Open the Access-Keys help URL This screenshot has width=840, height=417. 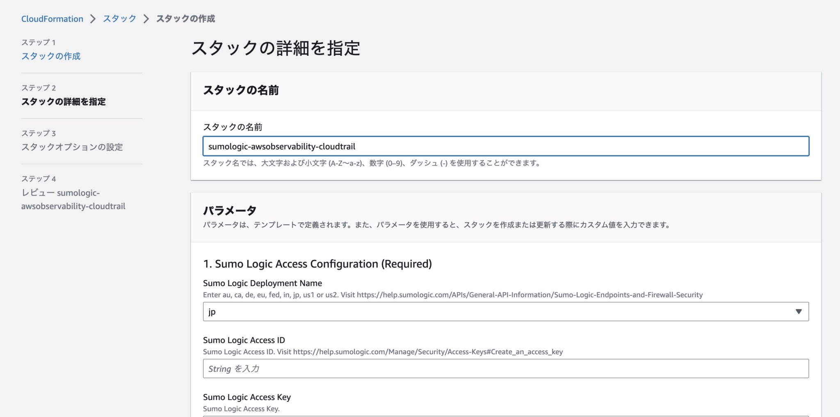[x=427, y=351]
